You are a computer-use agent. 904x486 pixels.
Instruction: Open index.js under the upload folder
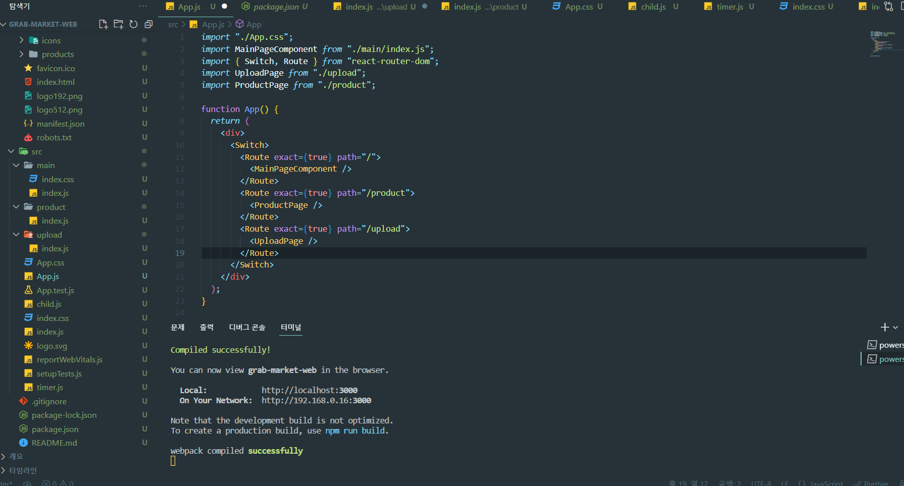[x=55, y=248]
